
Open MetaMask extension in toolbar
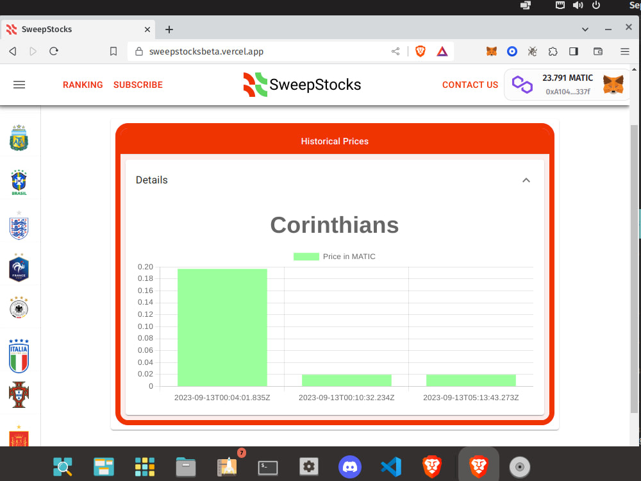click(x=492, y=51)
